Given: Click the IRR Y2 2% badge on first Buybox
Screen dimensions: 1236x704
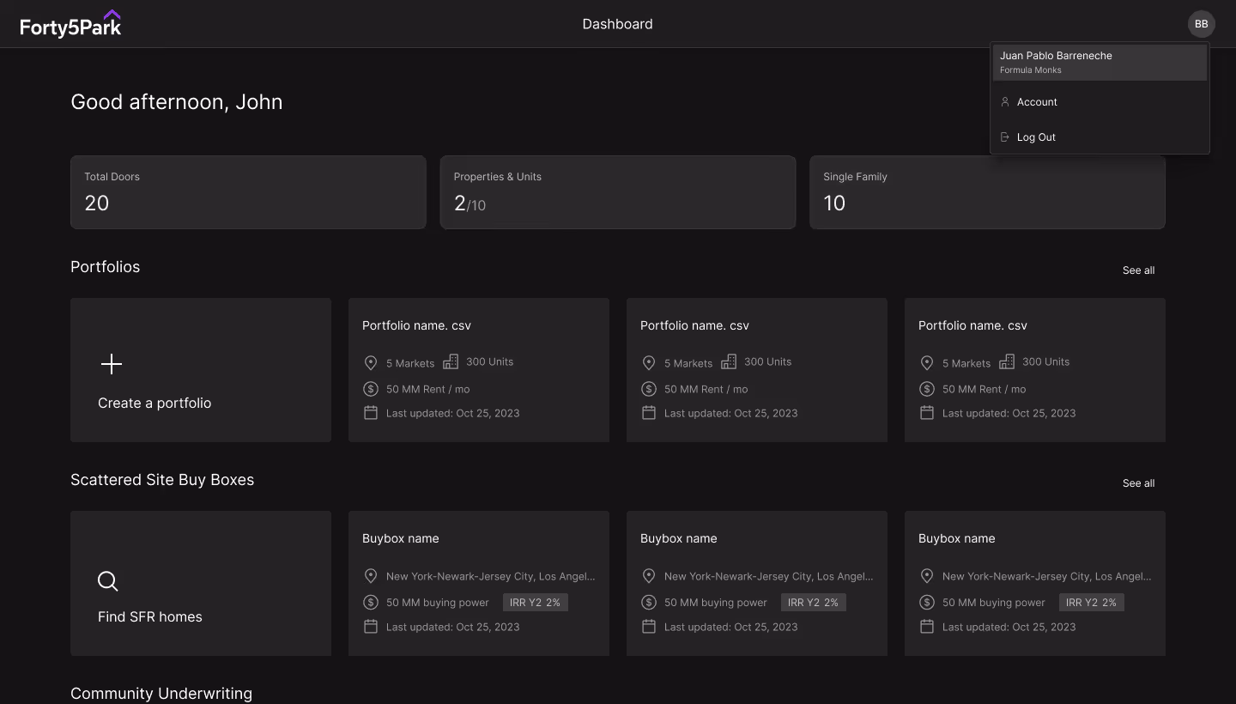Looking at the screenshot, I should (x=535, y=602).
